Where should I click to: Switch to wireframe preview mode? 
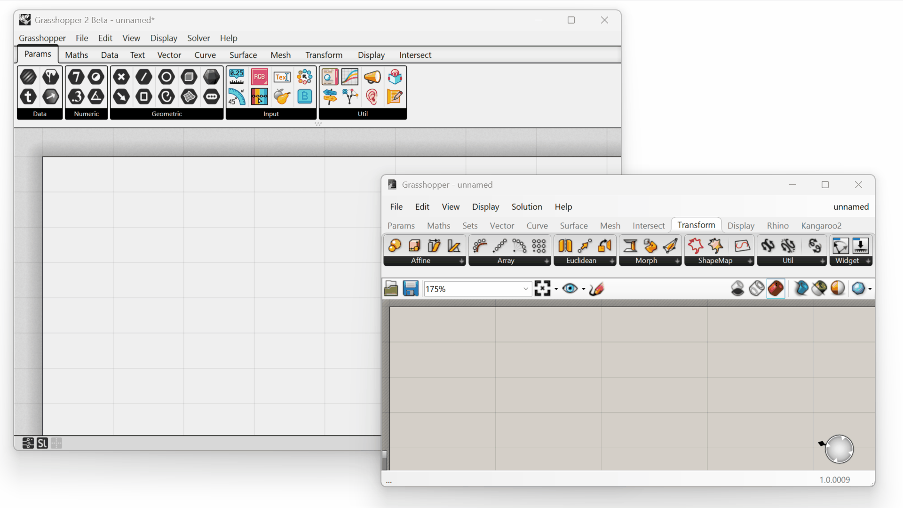tap(757, 288)
